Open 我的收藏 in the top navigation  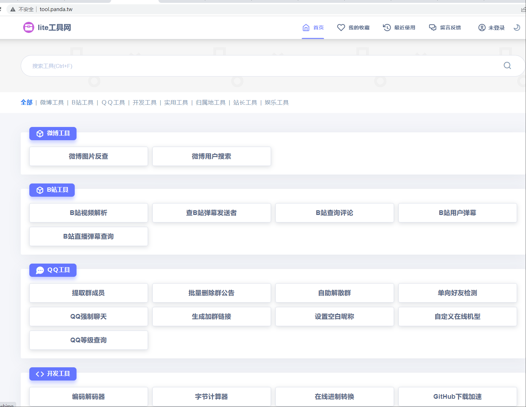pos(353,28)
